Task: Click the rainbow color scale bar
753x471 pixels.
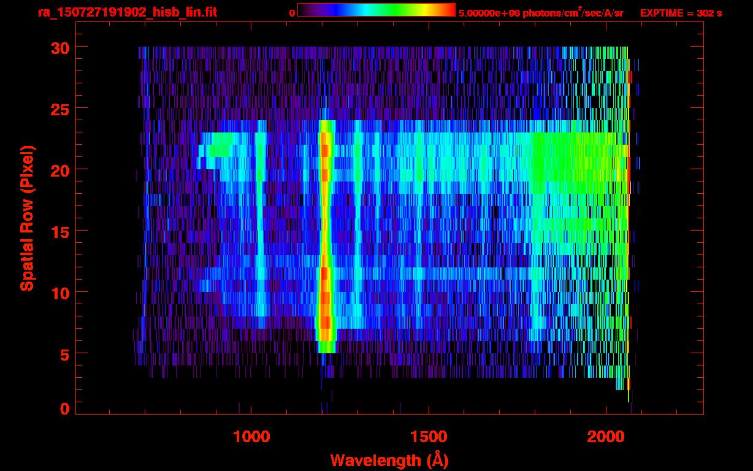Action: tap(376, 10)
